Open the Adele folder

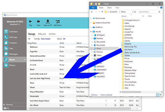click(x=127, y=23)
